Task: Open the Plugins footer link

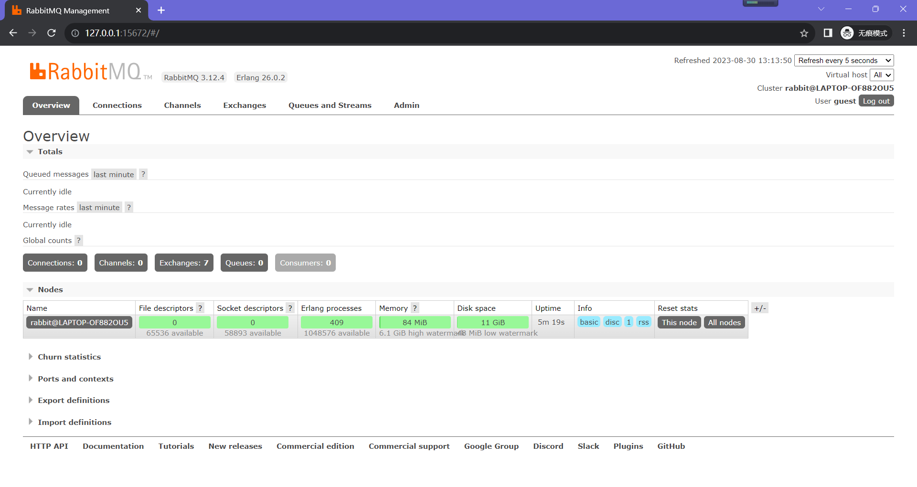Action: (x=628, y=446)
